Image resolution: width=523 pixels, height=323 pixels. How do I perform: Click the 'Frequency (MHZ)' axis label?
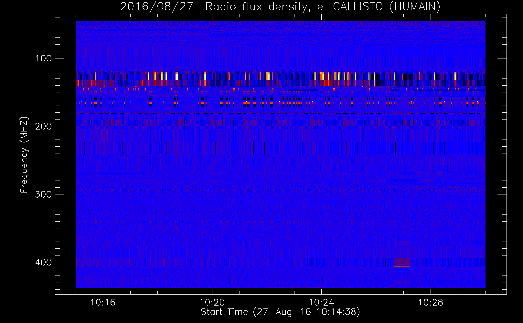click(x=24, y=155)
